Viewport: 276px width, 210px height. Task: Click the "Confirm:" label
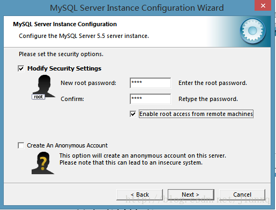click(72, 99)
